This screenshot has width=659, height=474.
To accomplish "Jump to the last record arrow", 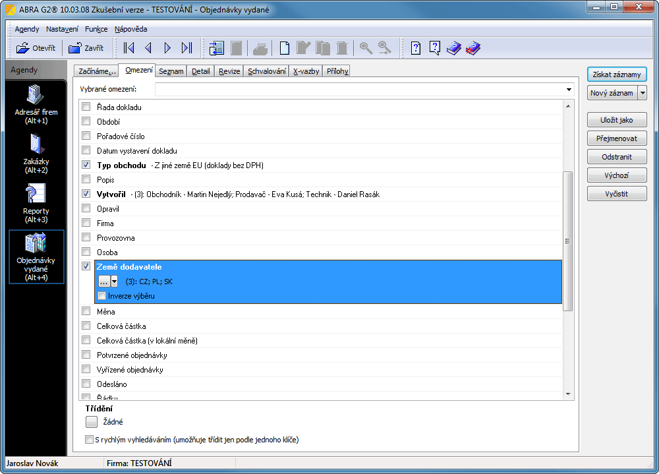I will (x=186, y=47).
